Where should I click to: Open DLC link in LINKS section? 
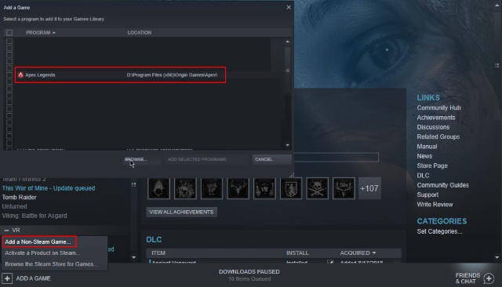[423, 176]
